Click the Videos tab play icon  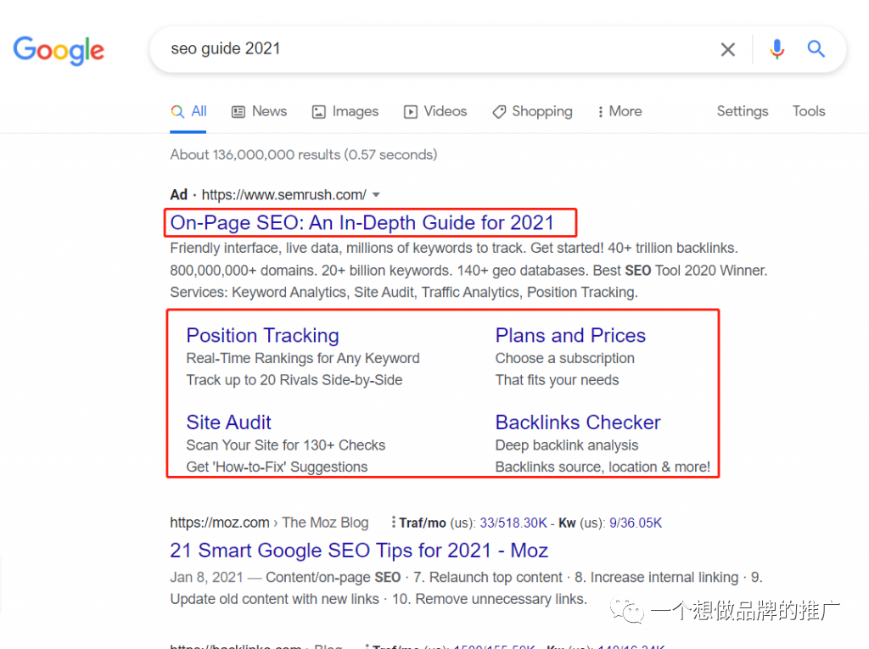[x=411, y=112]
